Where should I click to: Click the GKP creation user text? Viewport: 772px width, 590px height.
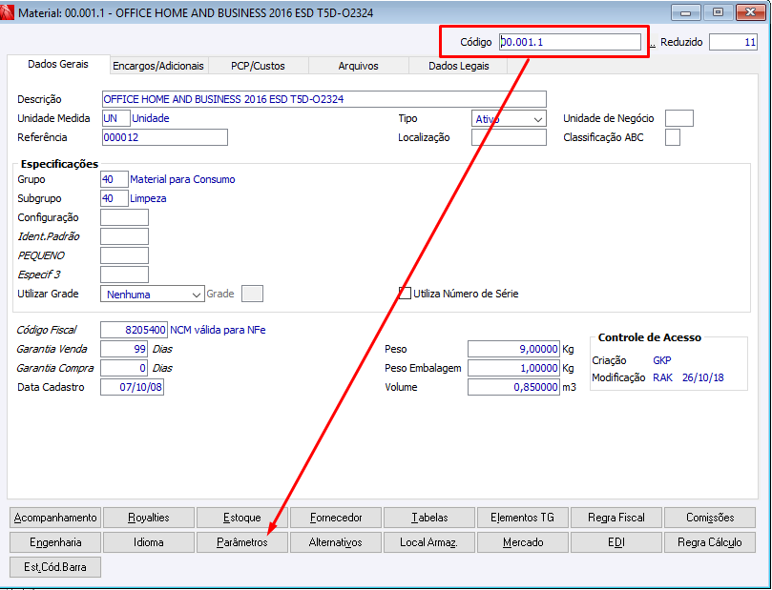[x=661, y=360]
